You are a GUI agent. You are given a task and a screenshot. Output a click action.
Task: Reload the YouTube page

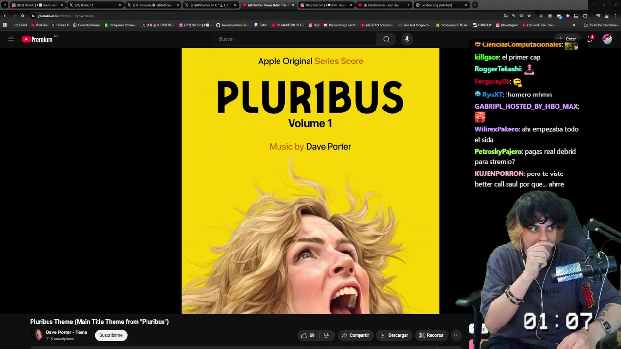click(22, 16)
